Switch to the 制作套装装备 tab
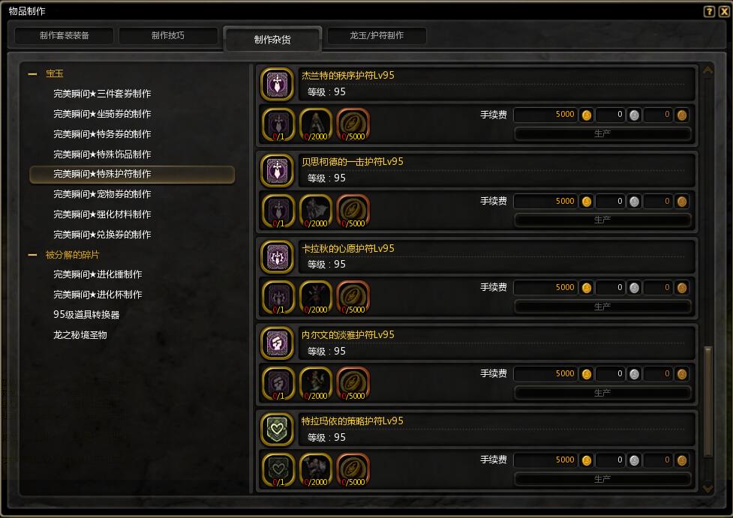The image size is (733, 518). (x=64, y=35)
